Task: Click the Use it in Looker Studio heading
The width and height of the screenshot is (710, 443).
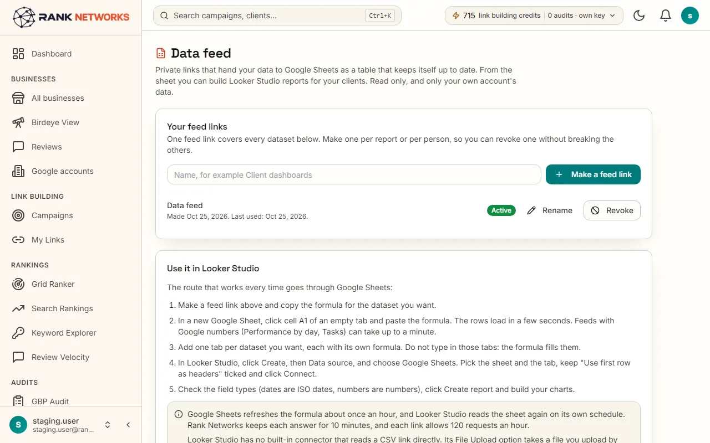Action: click(x=213, y=269)
